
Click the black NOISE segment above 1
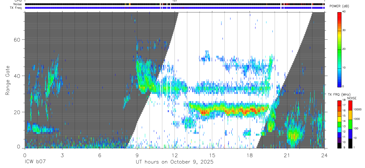pos(350,143)
